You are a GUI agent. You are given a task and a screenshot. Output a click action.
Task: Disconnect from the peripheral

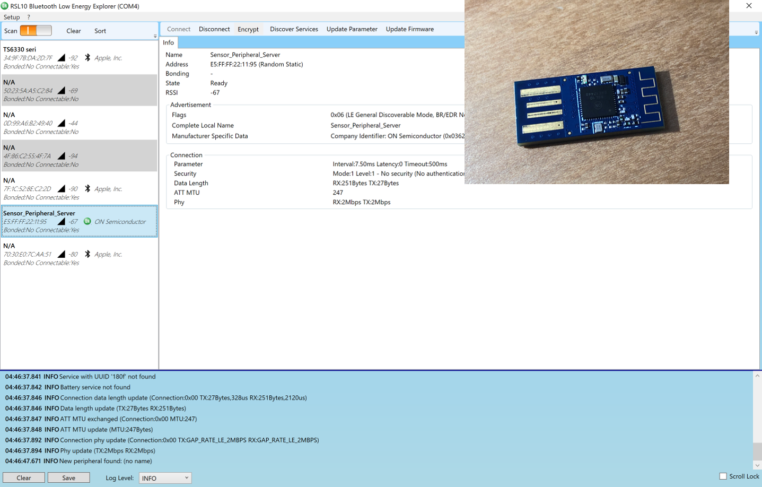[x=214, y=29]
